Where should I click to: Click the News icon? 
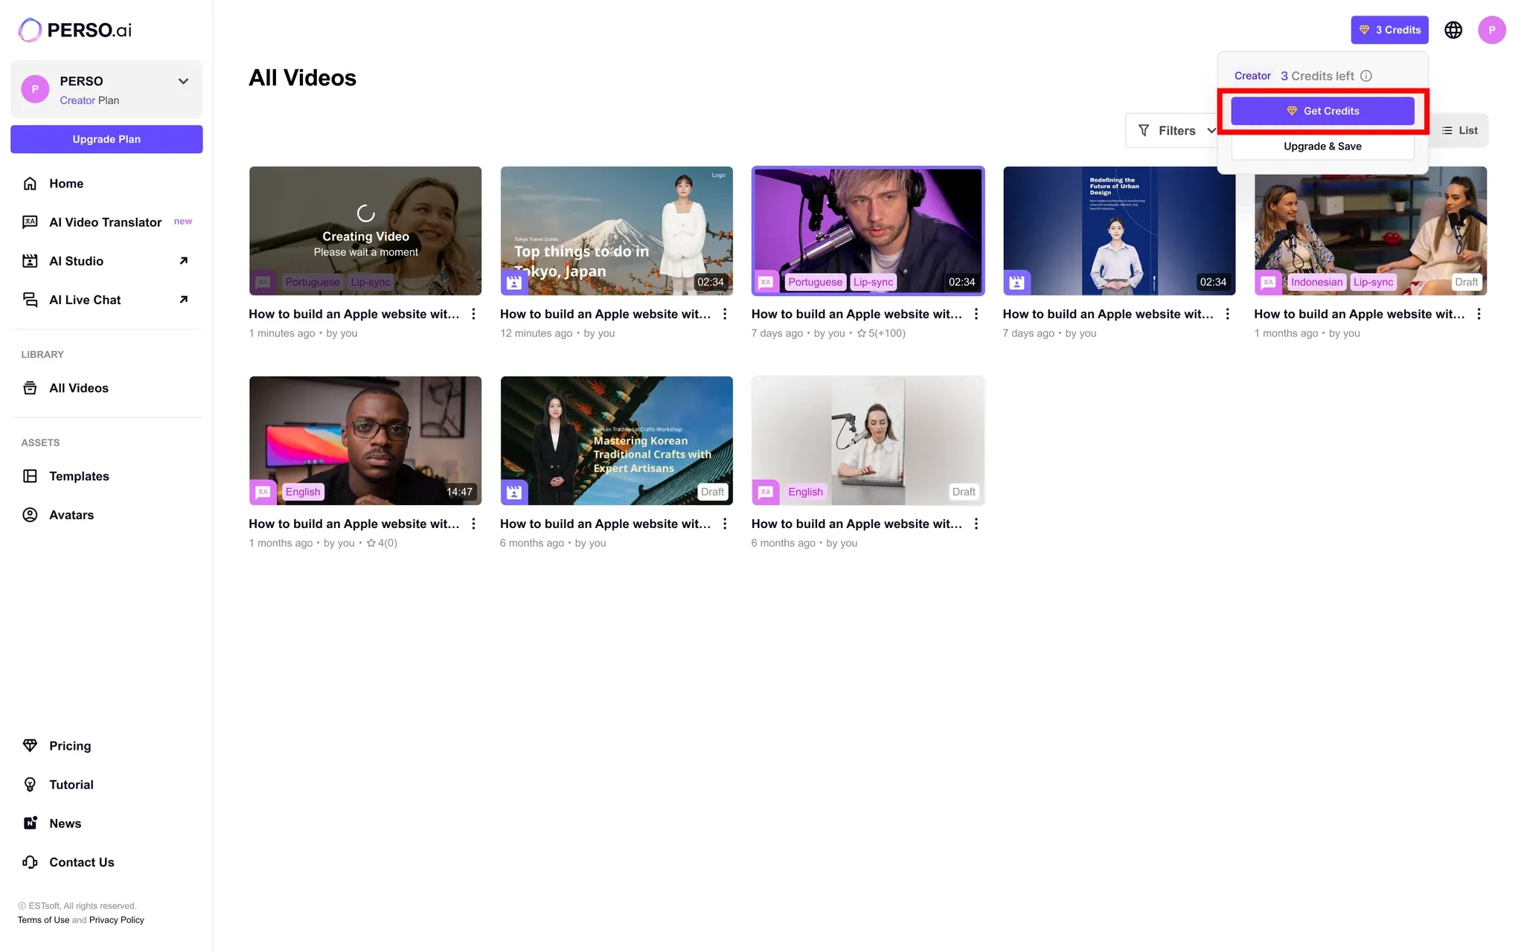(x=30, y=823)
